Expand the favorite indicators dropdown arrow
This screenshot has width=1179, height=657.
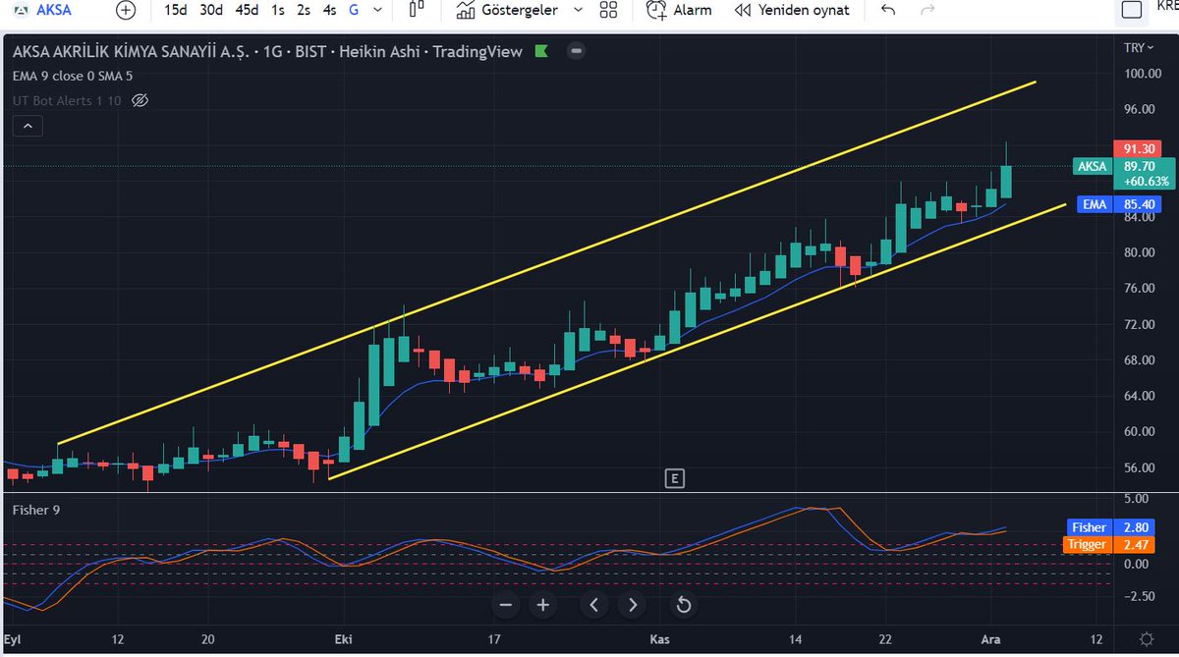(x=578, y=10)
